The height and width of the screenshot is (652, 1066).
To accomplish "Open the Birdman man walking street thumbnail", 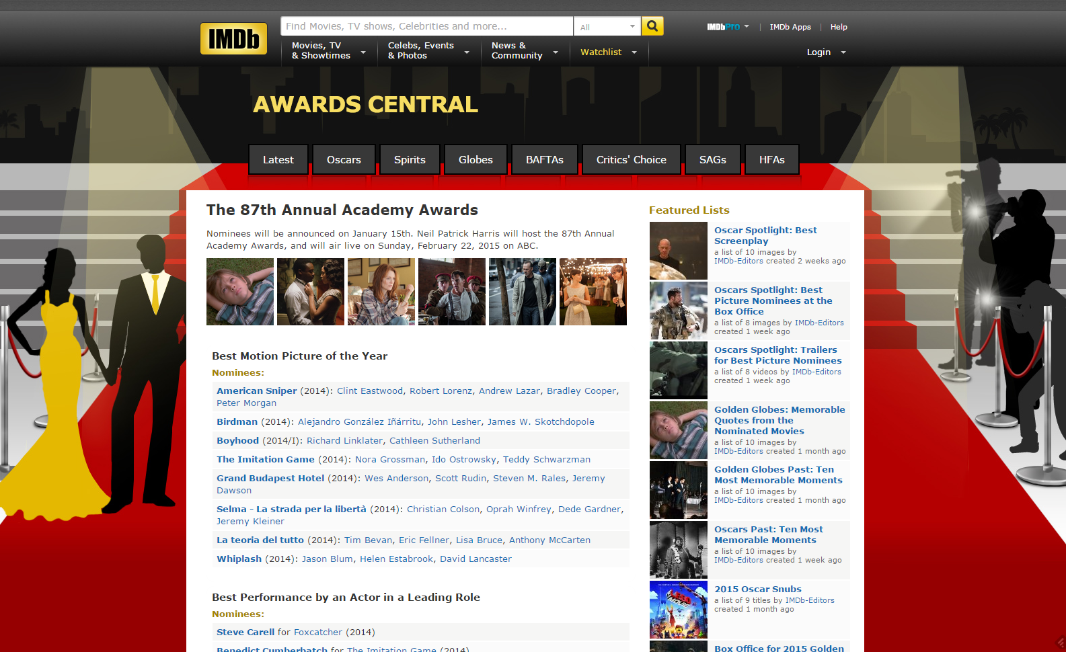I will click(523, 292).
